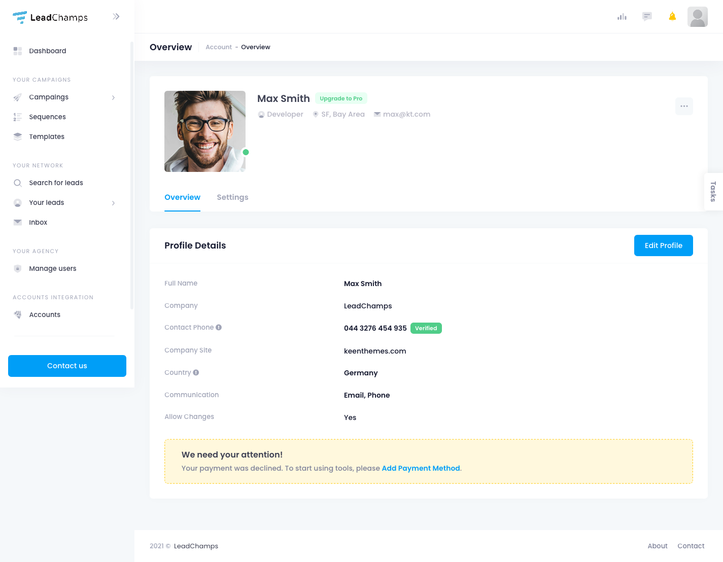Switch to the Settings tab

point(232,197)
